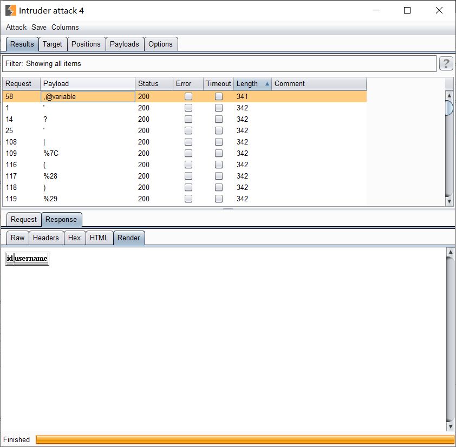Select the ,@variable payload cell
The image size is (456, 447).
[88, 96]
